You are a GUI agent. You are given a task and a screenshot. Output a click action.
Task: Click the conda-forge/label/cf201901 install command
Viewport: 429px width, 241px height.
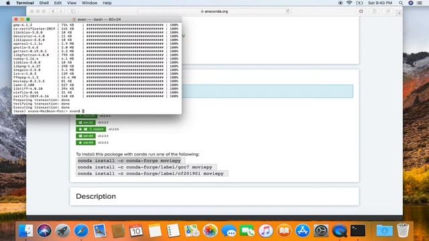151,173
